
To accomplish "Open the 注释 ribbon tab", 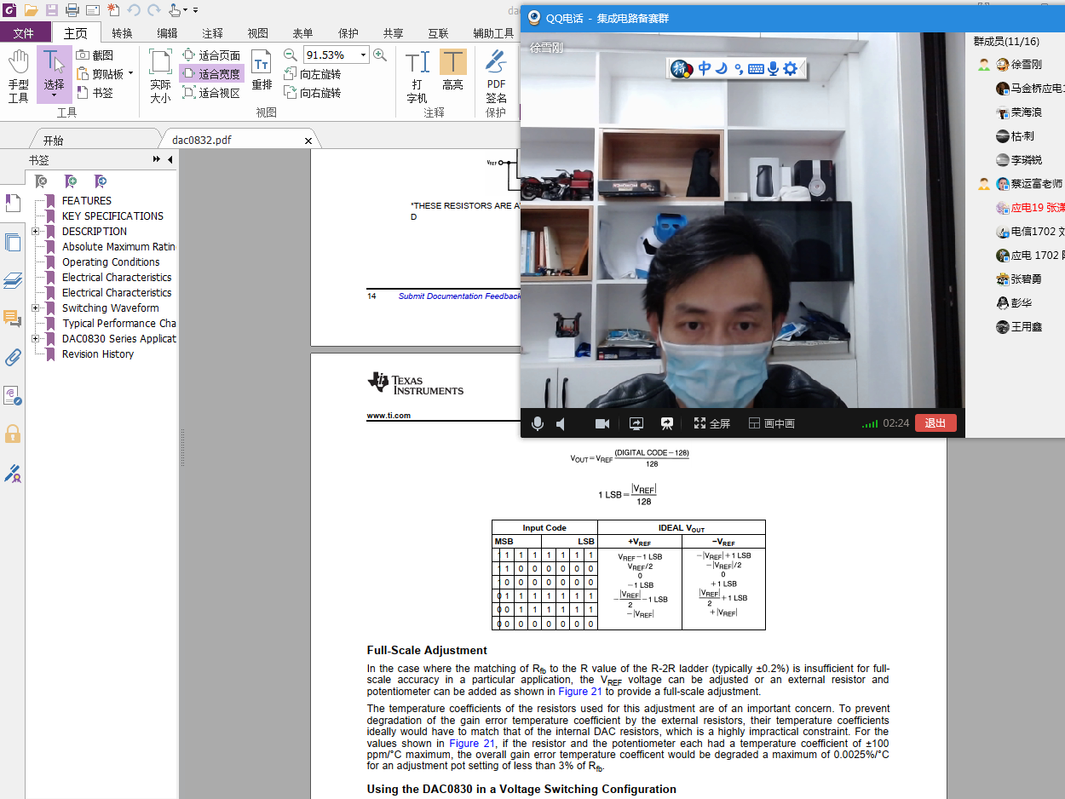I will (x=212, y=33).
